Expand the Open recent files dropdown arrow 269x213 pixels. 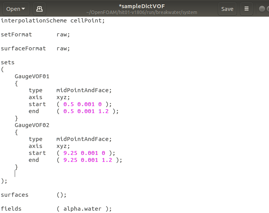(23, 9)
